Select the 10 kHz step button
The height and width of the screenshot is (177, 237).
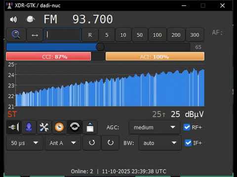coord(123,35)
